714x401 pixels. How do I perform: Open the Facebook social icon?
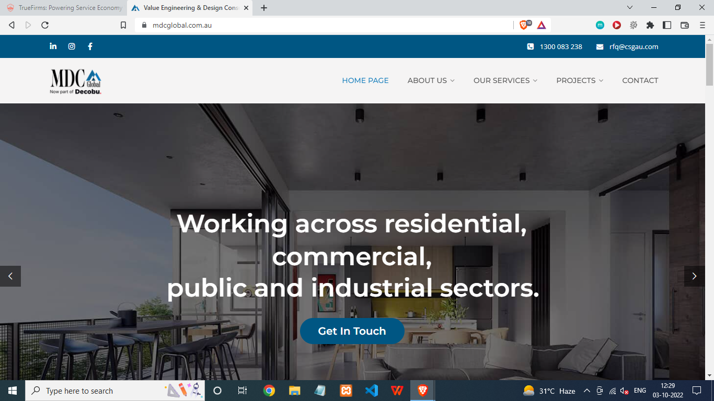[x=90, y=46]
